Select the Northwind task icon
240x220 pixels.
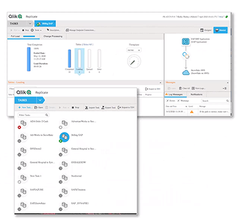(64, 177)
